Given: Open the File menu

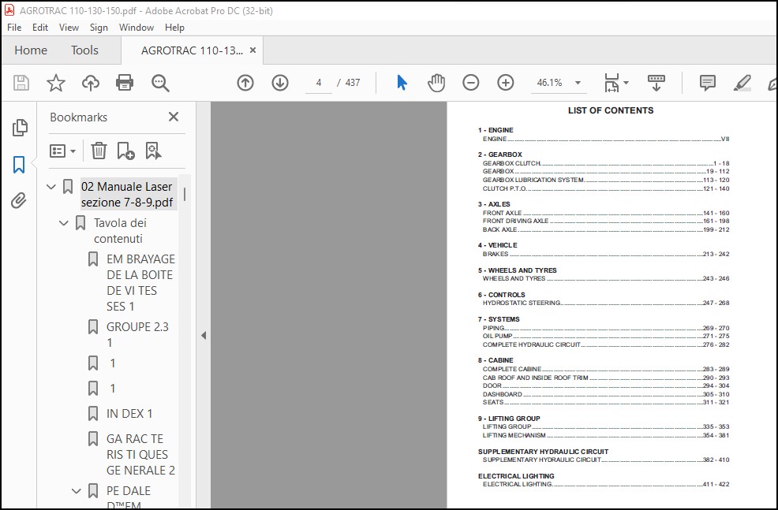Looking at the screenshot, I should [x=14, y=28].
